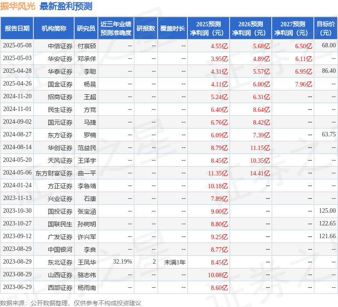Click researcher 杨晨
Image resolution: width=338 pixels, height=307 pixels.
pos(90,84)
